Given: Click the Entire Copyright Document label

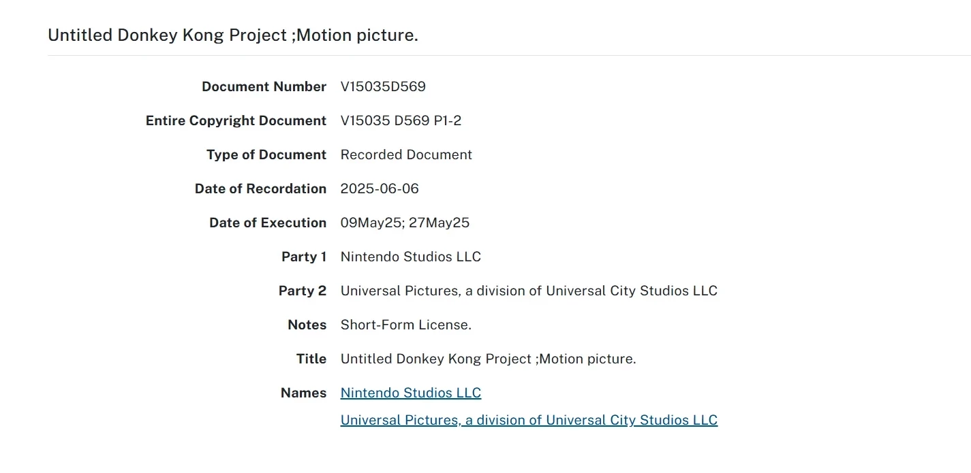Looking at the screenshot, I should point(236,120).
